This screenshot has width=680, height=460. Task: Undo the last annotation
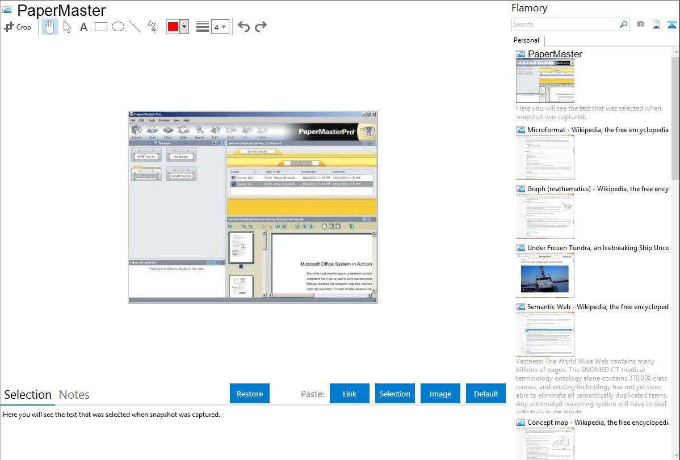244,27
